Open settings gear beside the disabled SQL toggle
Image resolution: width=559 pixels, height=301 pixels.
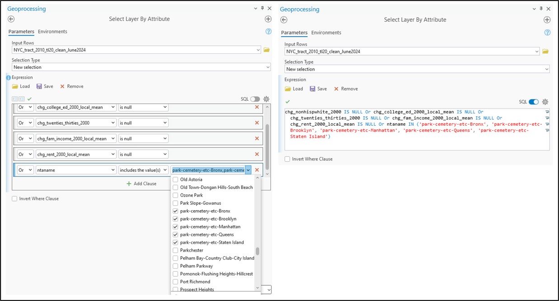[x=266, y=99]
